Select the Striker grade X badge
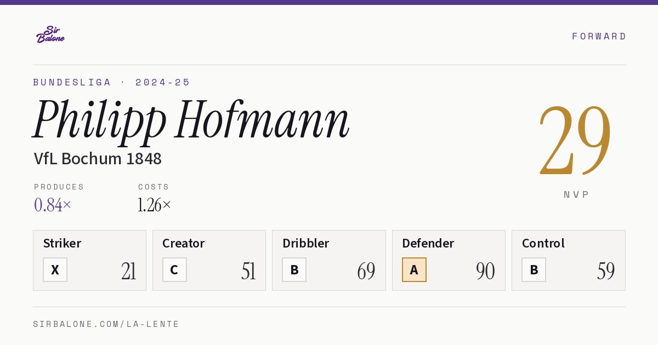This screenshot has width=658, height=345. click(55, 269)
